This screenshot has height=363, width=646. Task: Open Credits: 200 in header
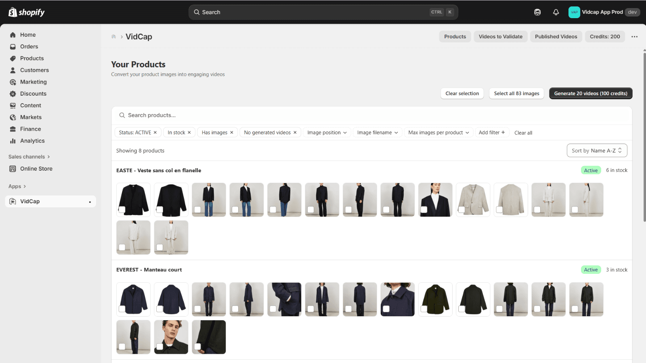605,37
